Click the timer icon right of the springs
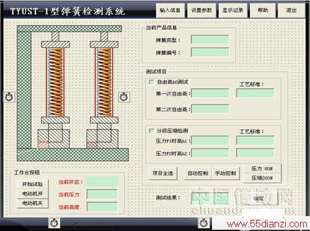 (124, 97)
